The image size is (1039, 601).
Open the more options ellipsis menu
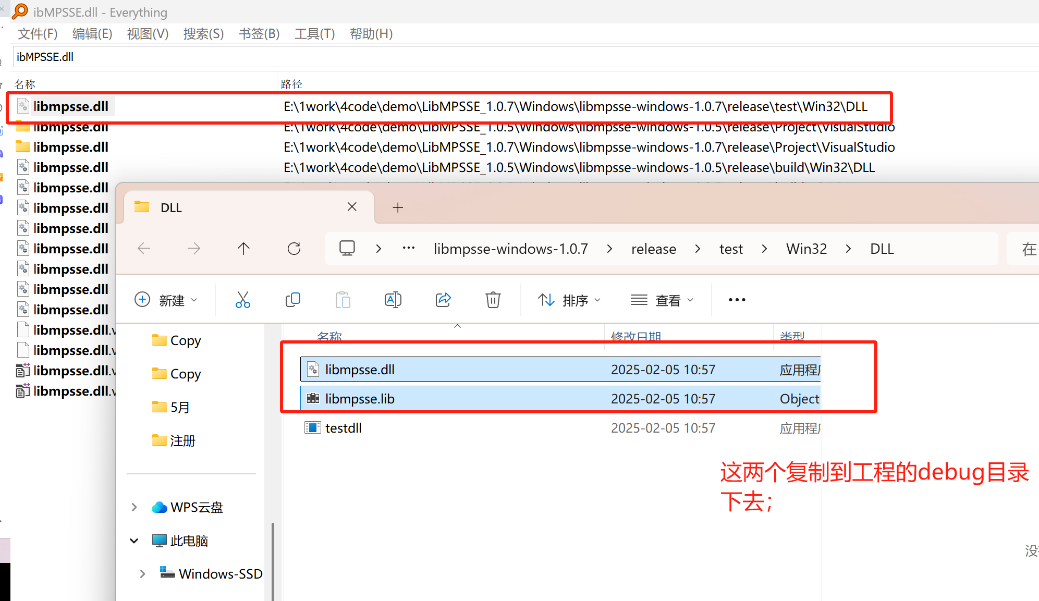[737, 300]
